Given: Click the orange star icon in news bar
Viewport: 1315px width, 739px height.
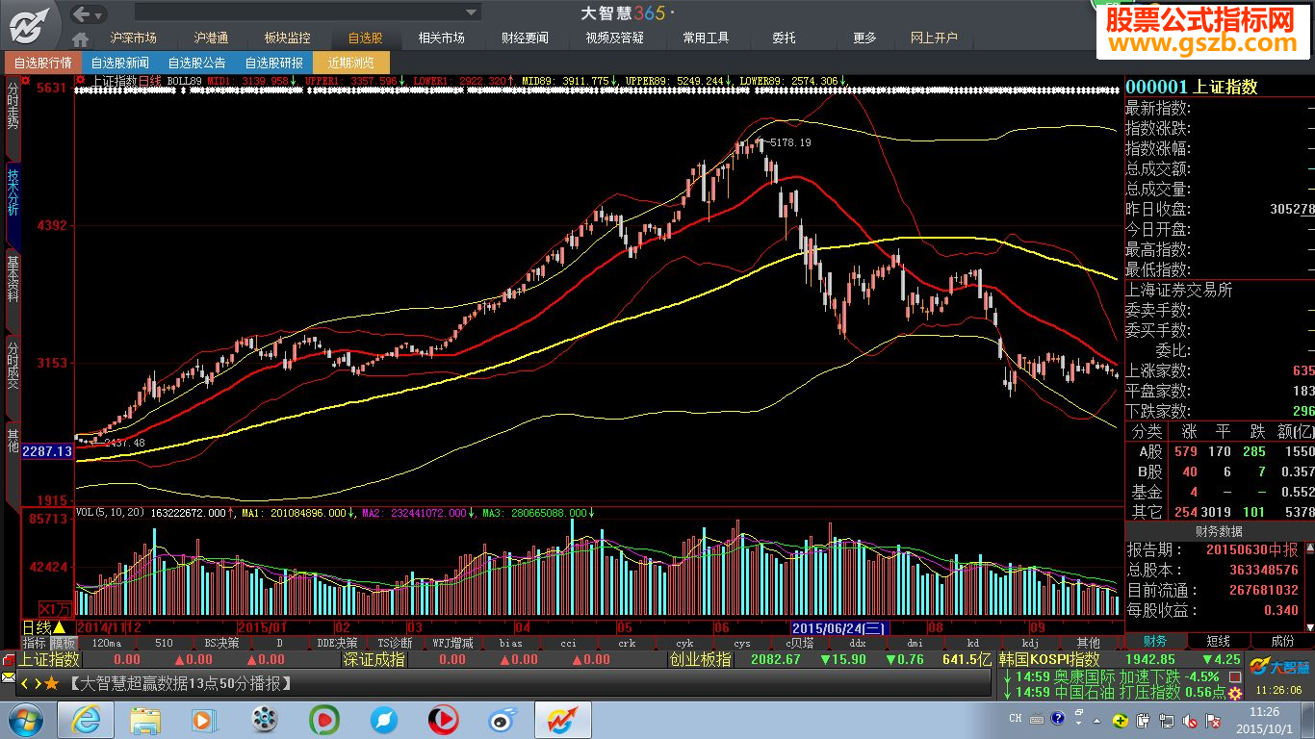Looking at the screenshot, I should (51, 684).
